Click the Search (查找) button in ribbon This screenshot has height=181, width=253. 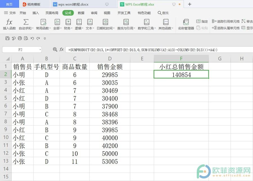(x=163, y=13)
